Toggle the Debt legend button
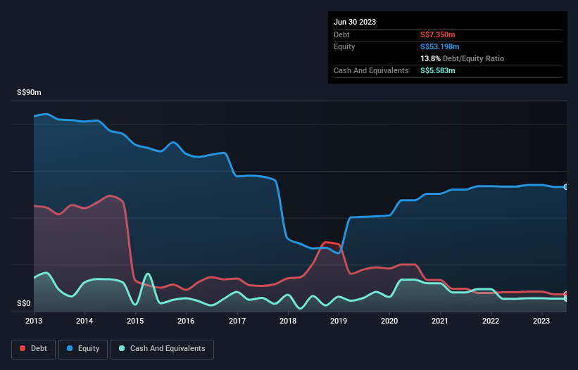 (34, 349)
